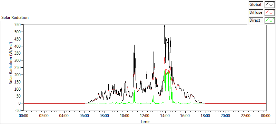
Task: Click the global radiation peak near 11:00
Action: click(134, 25)
